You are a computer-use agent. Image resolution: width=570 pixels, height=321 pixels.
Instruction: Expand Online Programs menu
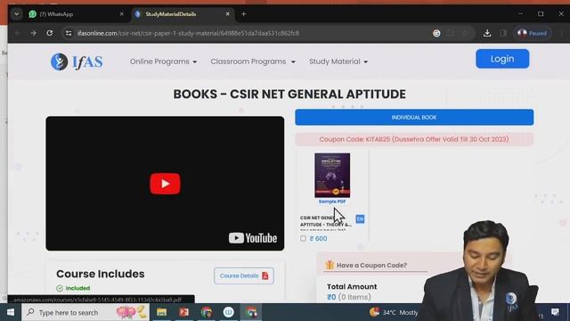tap(163, 62)
